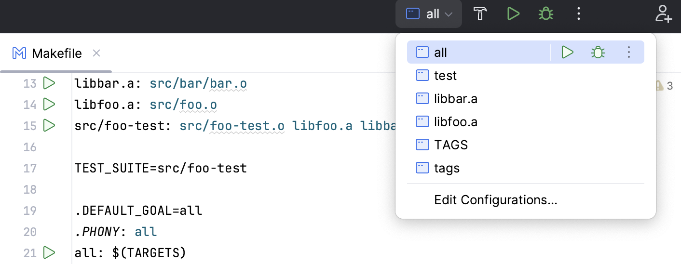Click the gutter run arrow for libbar.a
The width and height of the screenshot is (681, 264).
pyautogui.click(x=49, y=83)
